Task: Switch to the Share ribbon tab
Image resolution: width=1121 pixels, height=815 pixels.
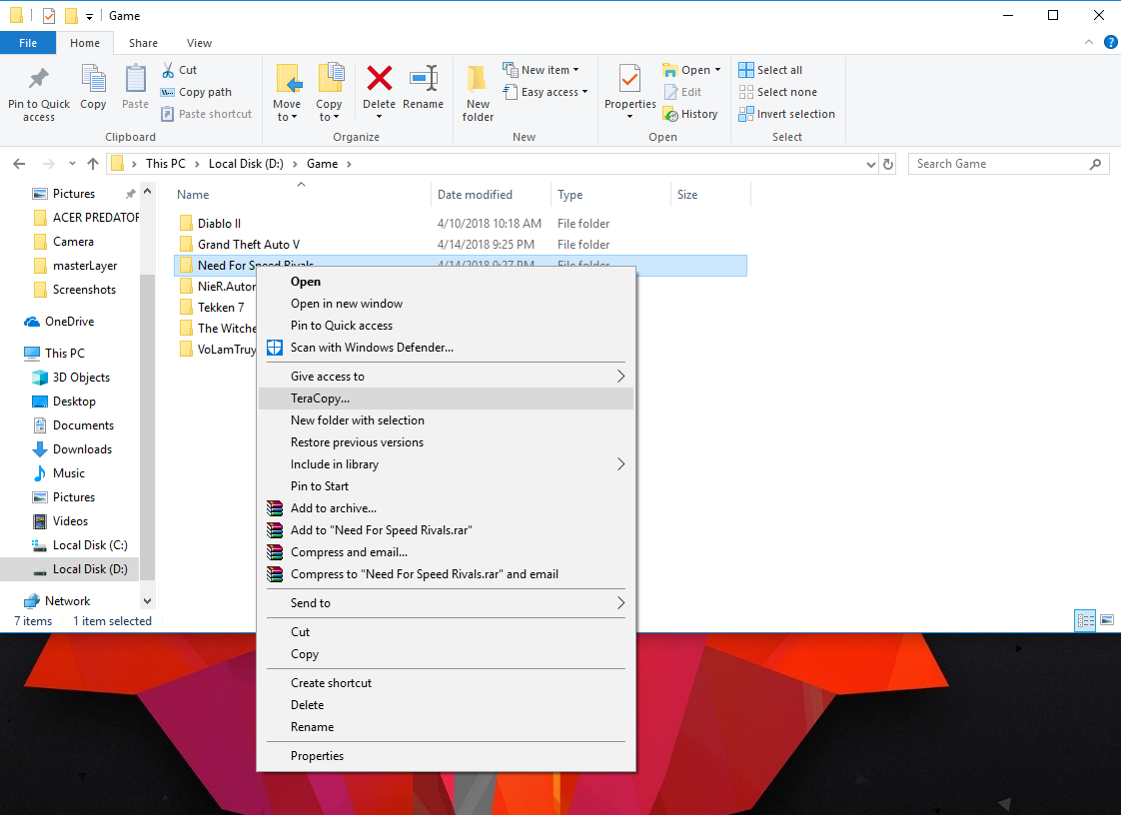Action: (x=143, y=43)
